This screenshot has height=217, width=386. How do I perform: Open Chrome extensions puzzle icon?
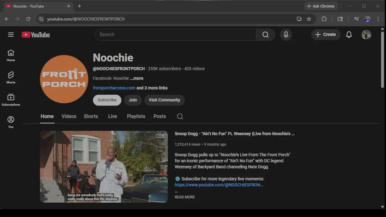coord(324,19)
